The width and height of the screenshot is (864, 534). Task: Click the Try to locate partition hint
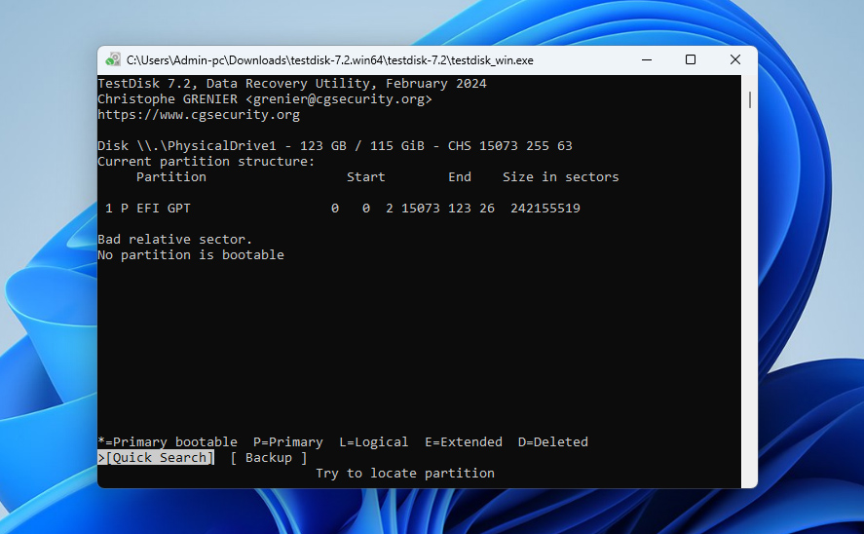pos(405,474)
